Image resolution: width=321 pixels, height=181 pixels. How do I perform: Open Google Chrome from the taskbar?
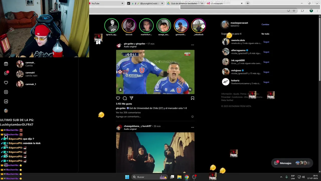[187, 177]
